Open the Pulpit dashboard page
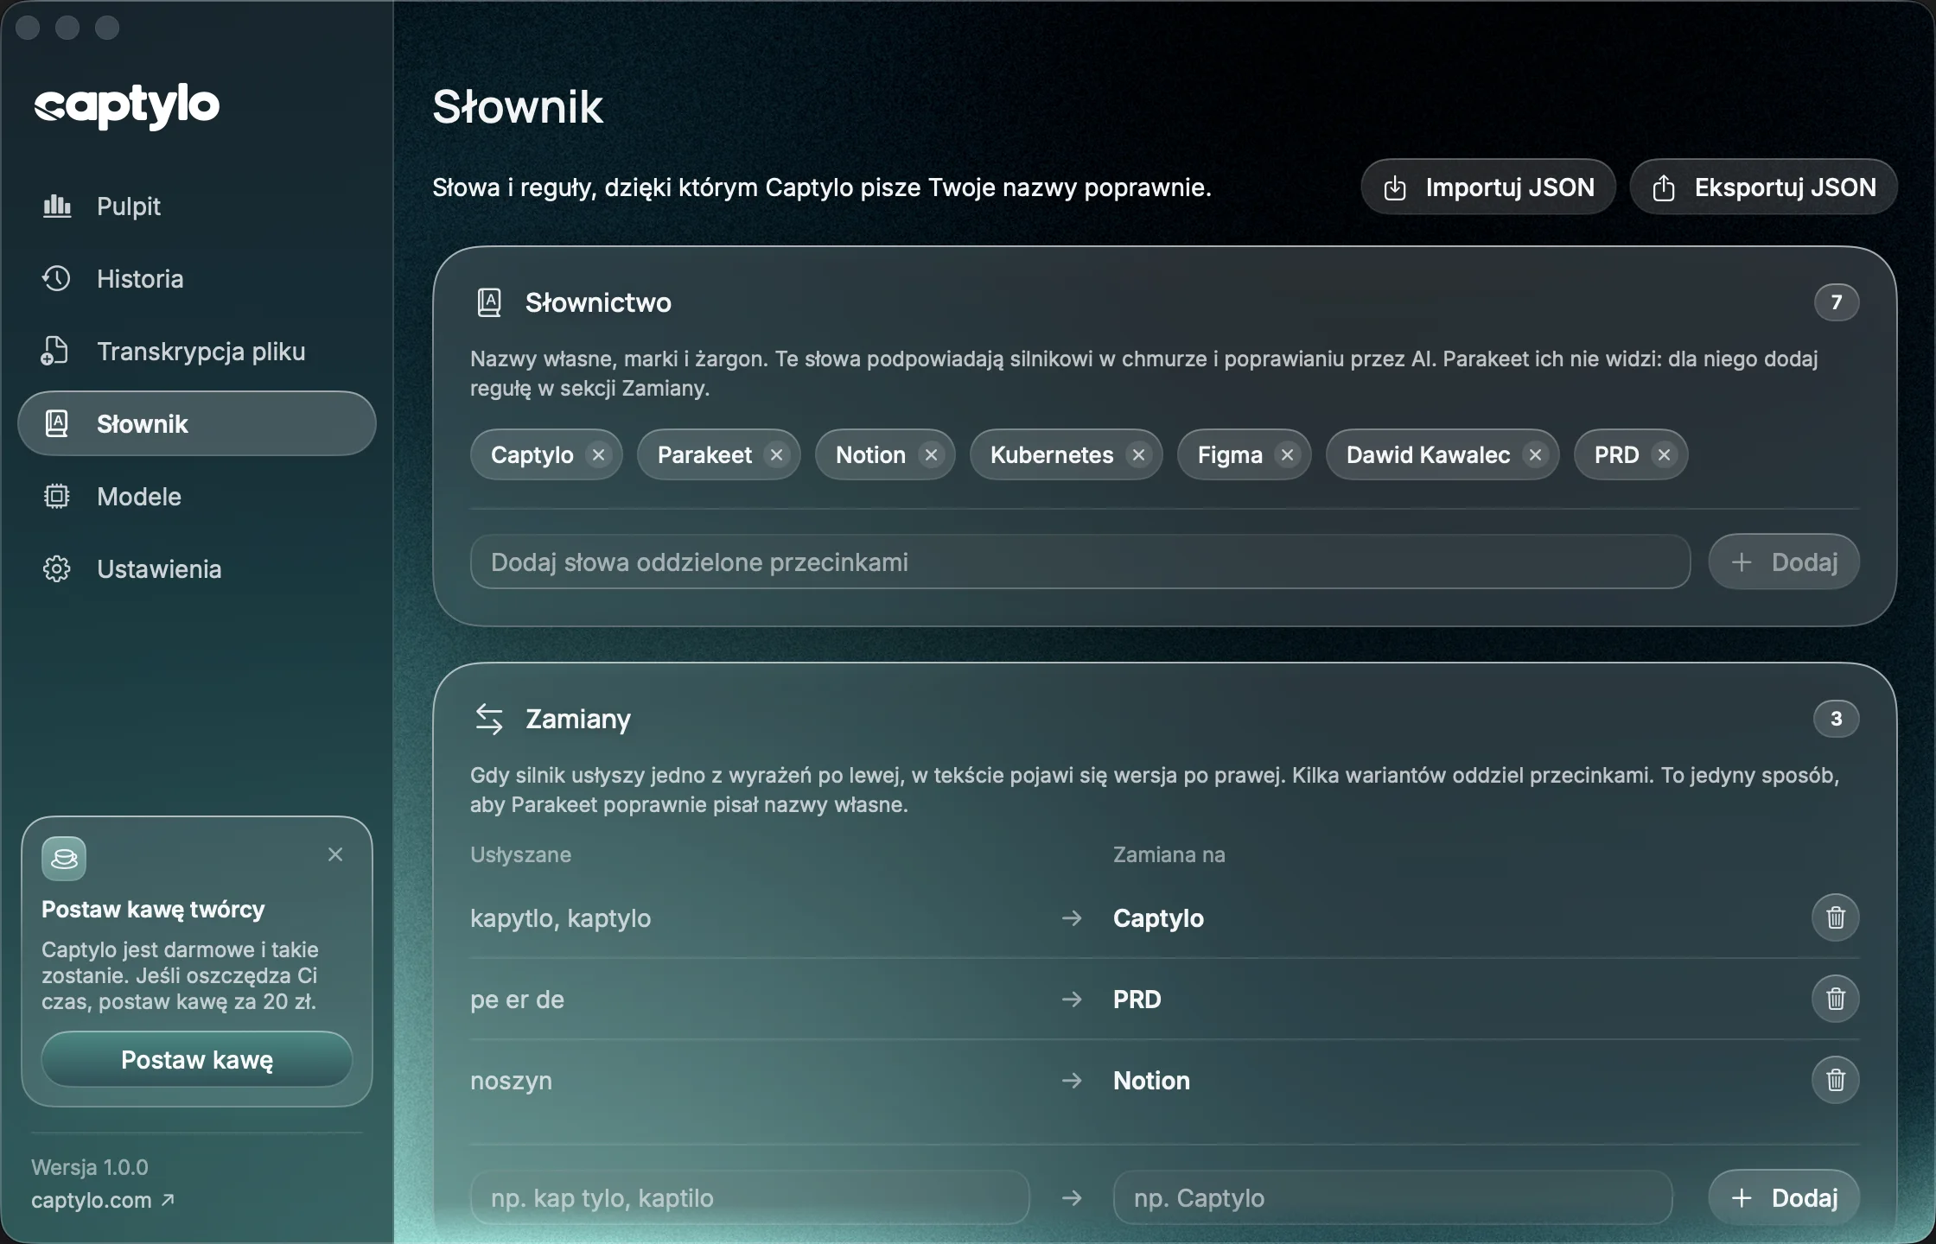 click(197, 206)
